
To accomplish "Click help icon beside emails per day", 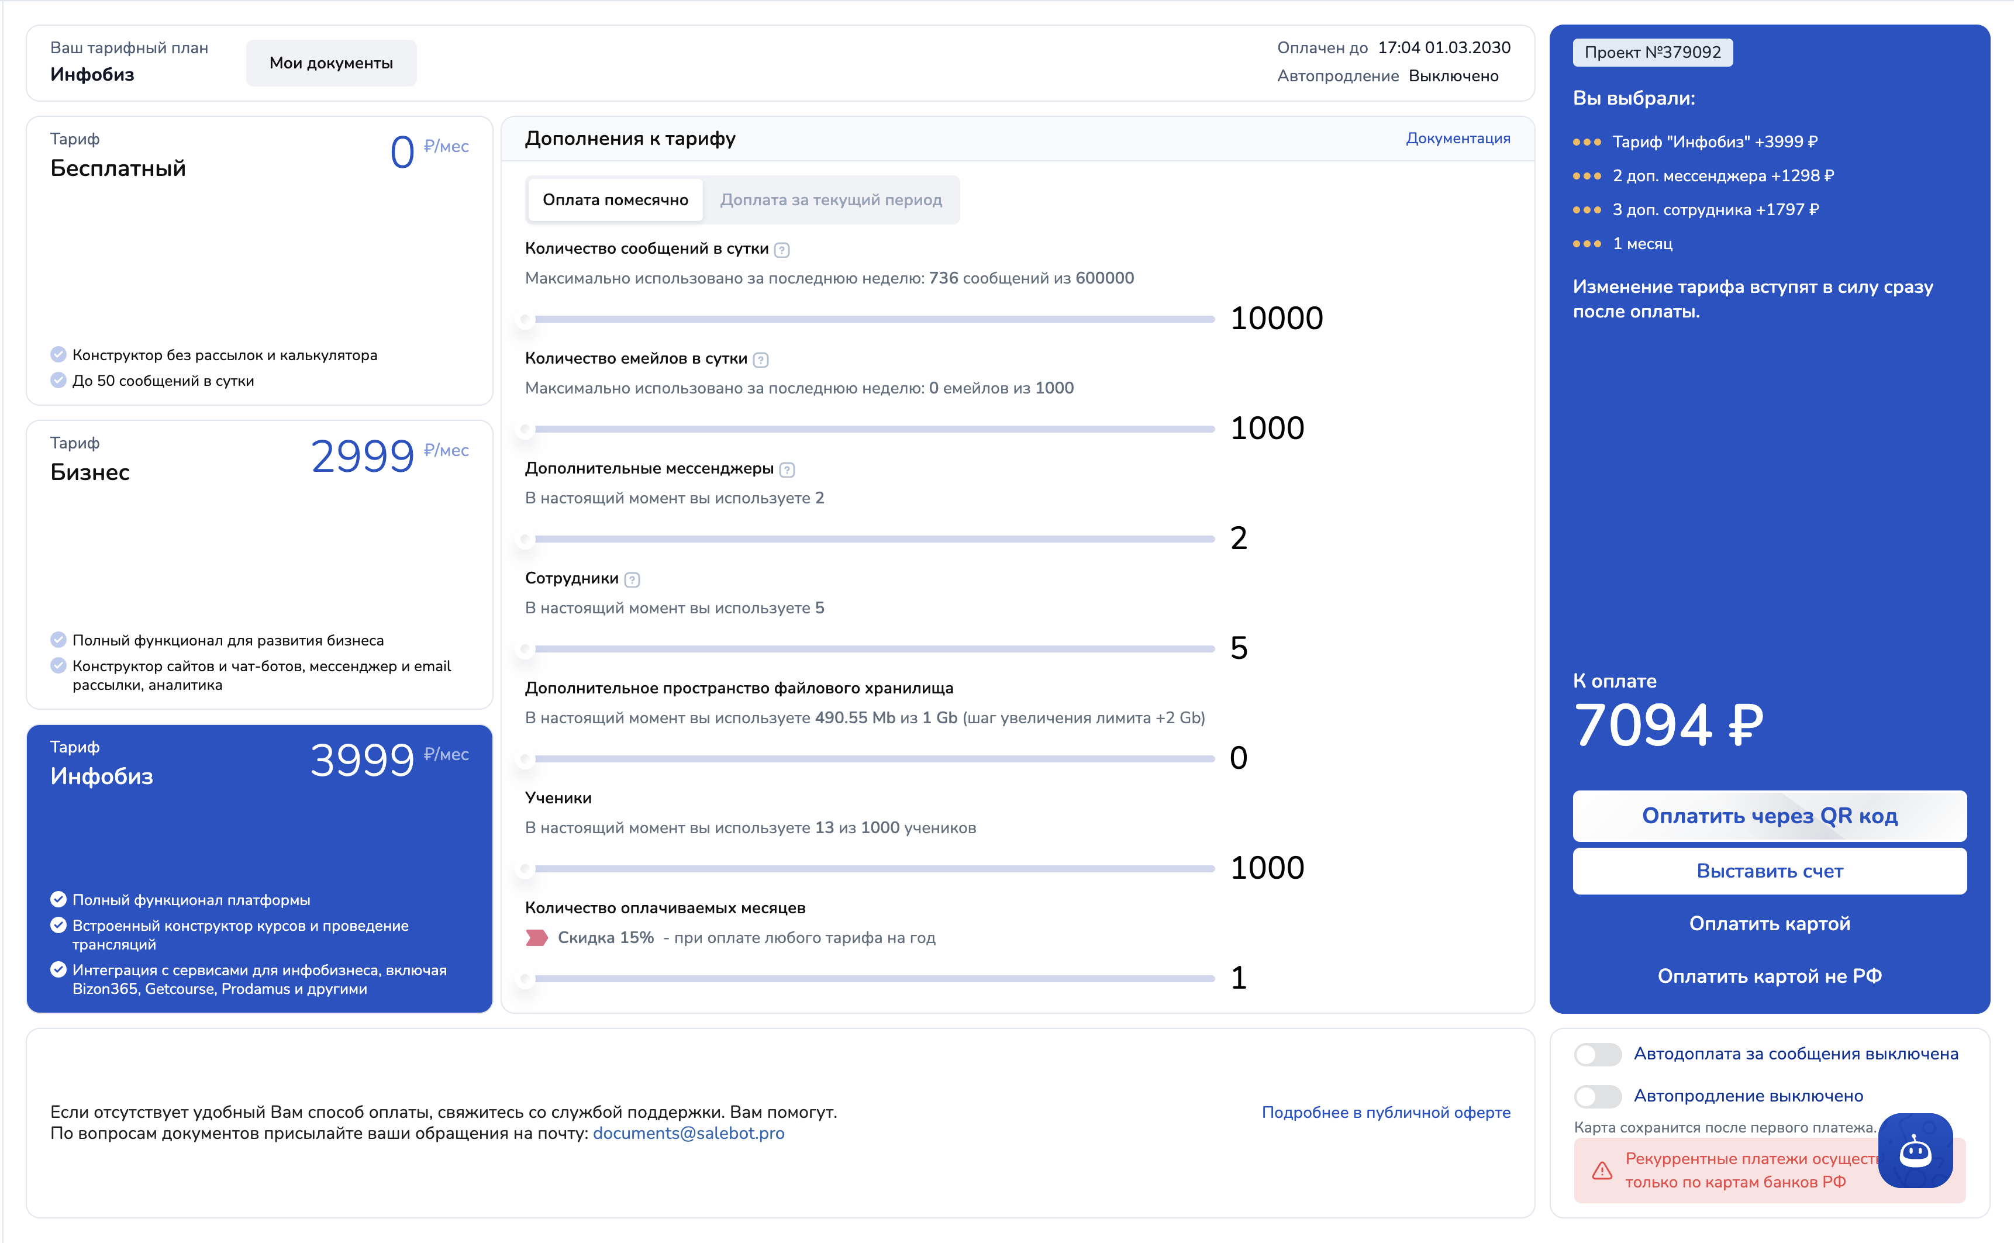I will pos(760,359).
